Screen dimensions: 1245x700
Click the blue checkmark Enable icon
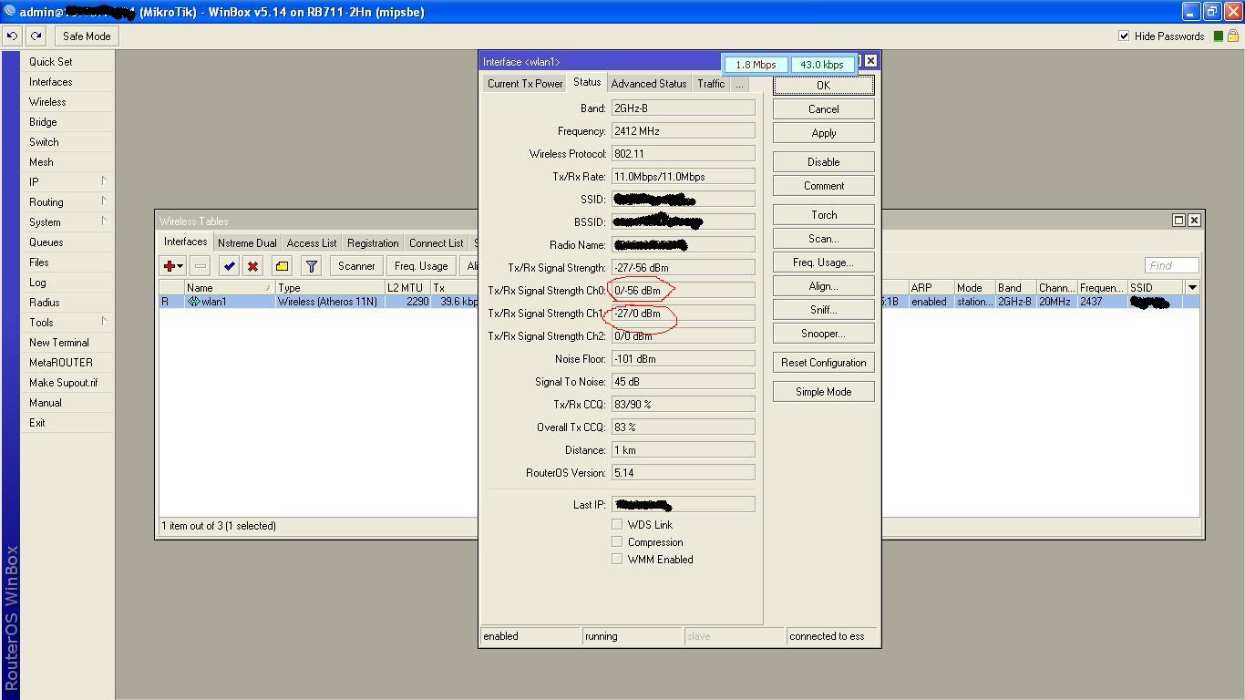[x=229, y=266]
